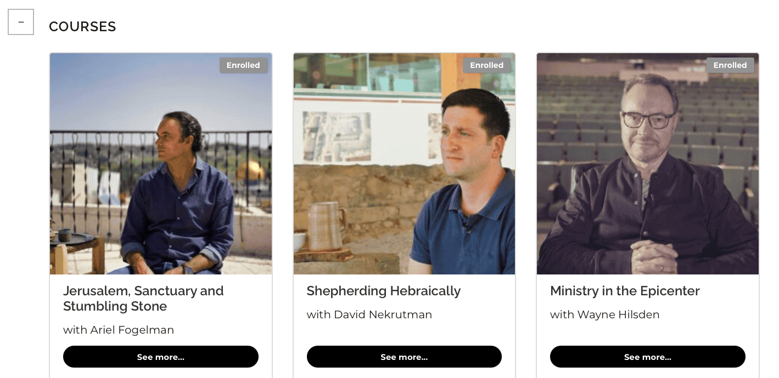
Task: Click the eyeglasses in Wayne Hilsden's photo
Action: click(649, 118)
